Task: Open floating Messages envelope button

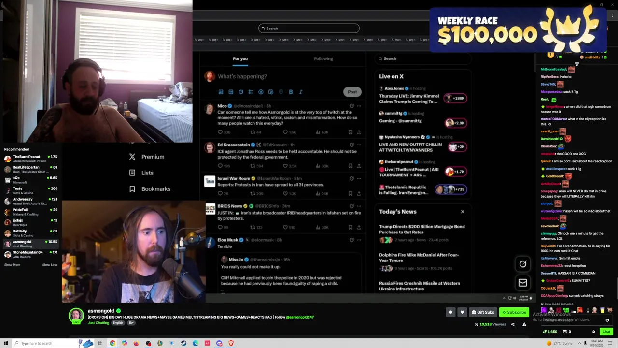Action: [523, 283]
